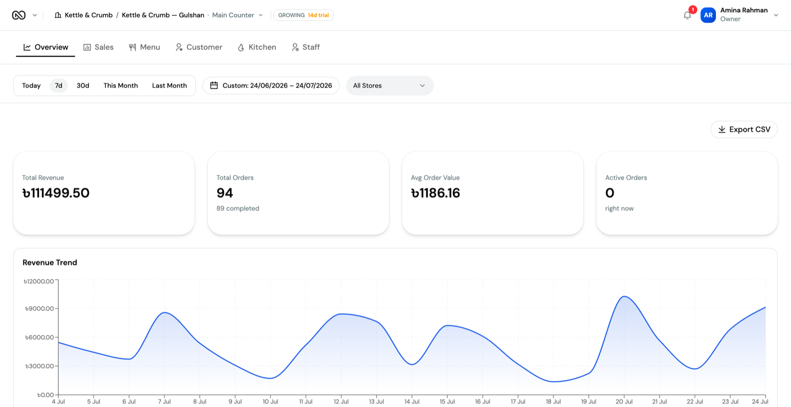The image size is (791, 407).
Task: Click the 20 Jul peak on revenue chart
Action: tap(624, 296)
